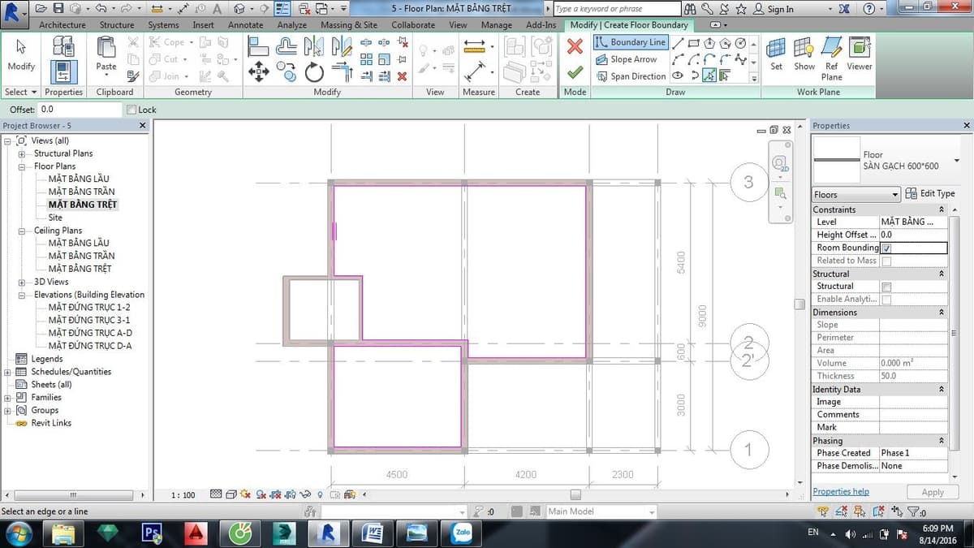Viewport: 974px width, 548px height.
Task: Expand the Families tree node
Action: click(x=8, y=398)
